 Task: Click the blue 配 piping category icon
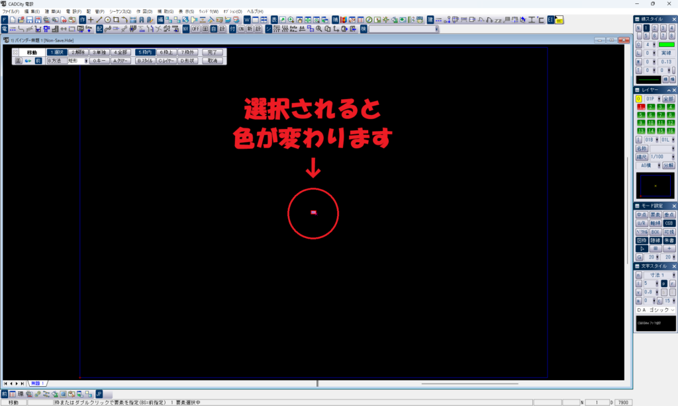[x=99, y=29]
